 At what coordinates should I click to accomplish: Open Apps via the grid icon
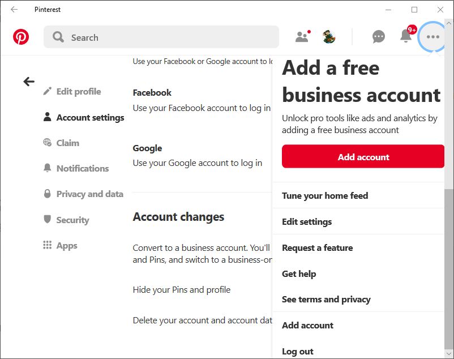coord(48,245)
